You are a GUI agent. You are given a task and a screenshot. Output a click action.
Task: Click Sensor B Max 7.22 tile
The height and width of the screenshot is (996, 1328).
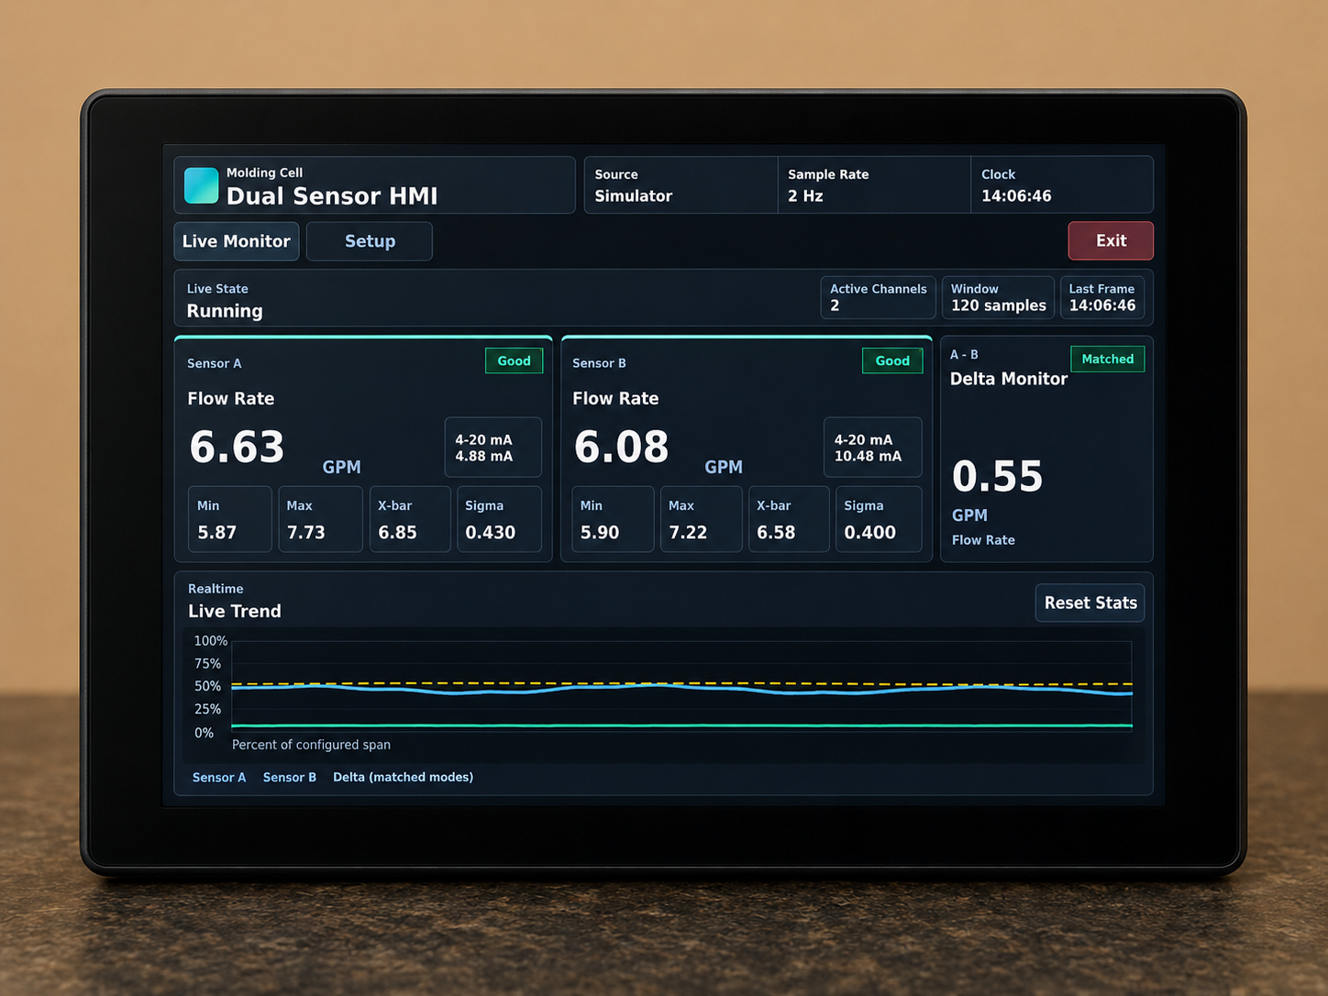[701, 519]
